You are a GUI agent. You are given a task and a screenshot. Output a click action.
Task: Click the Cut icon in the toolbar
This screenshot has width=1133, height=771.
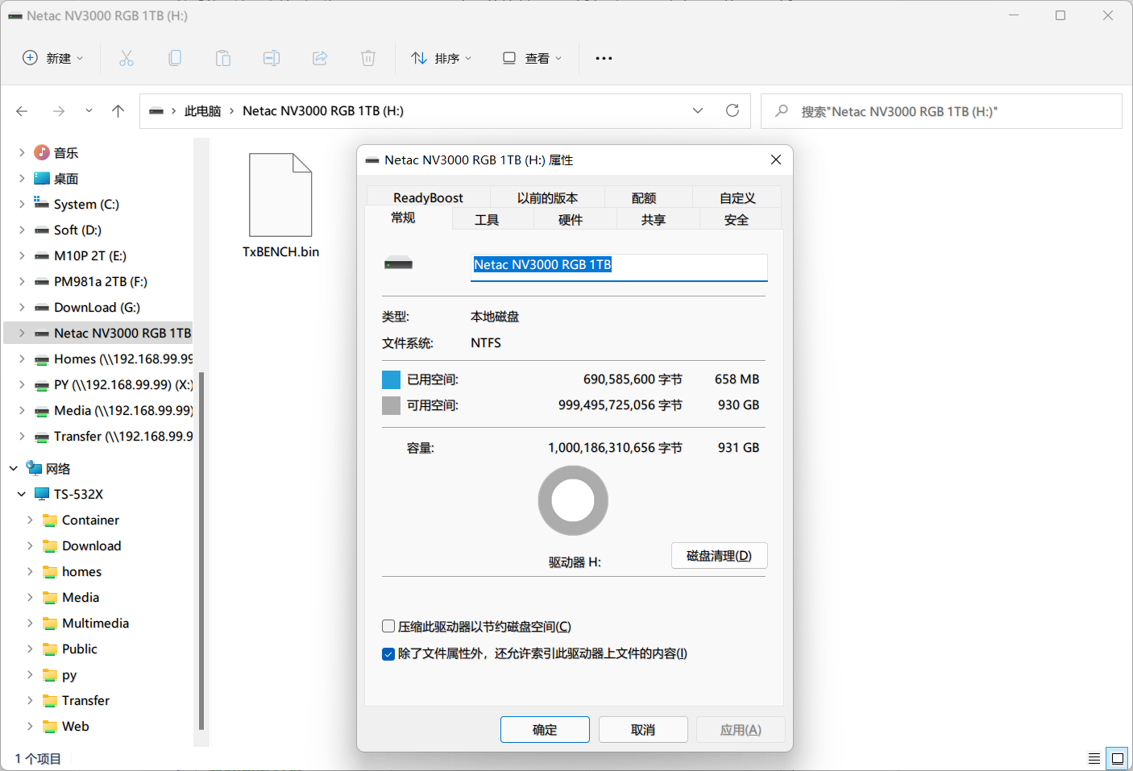(126, 57)
